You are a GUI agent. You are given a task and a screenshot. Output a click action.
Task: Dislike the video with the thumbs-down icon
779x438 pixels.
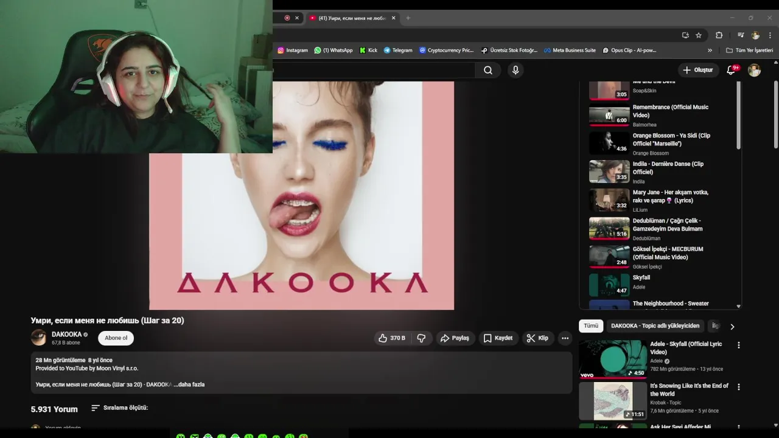421,338
